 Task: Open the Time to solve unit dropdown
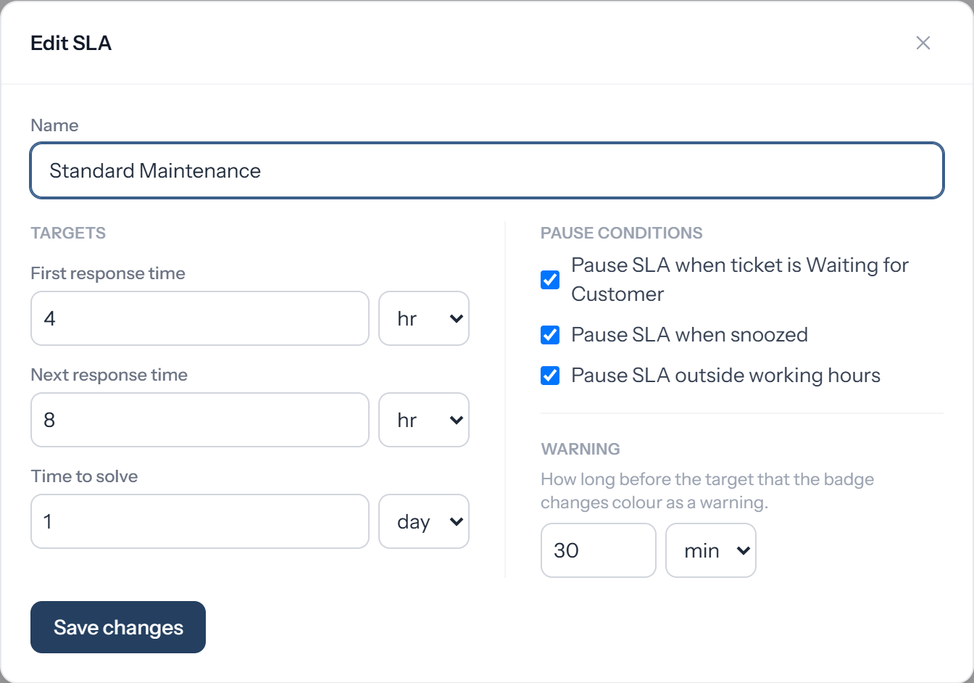point(424,521)
